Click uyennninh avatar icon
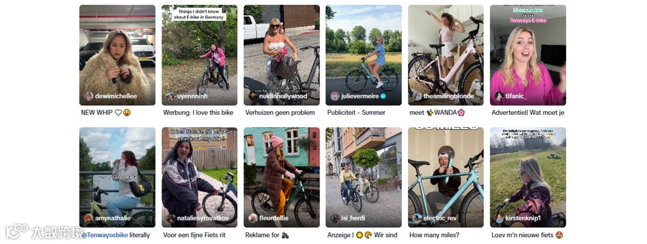The image size is (647, 244). click(170, 96)
